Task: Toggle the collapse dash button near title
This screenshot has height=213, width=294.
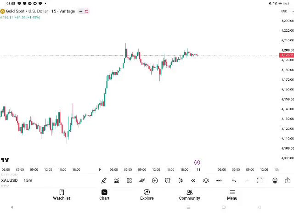Action: click(81, 11)
